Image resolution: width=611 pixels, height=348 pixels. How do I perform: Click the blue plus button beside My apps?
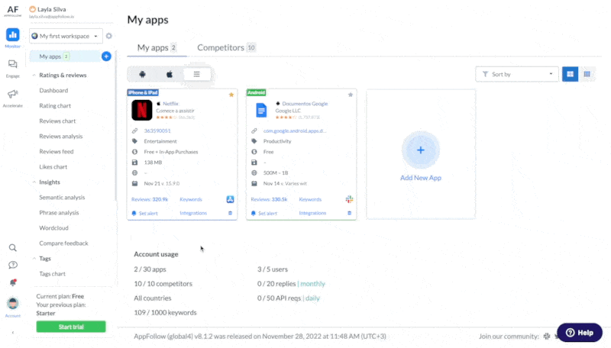click(x=106, y=56)
